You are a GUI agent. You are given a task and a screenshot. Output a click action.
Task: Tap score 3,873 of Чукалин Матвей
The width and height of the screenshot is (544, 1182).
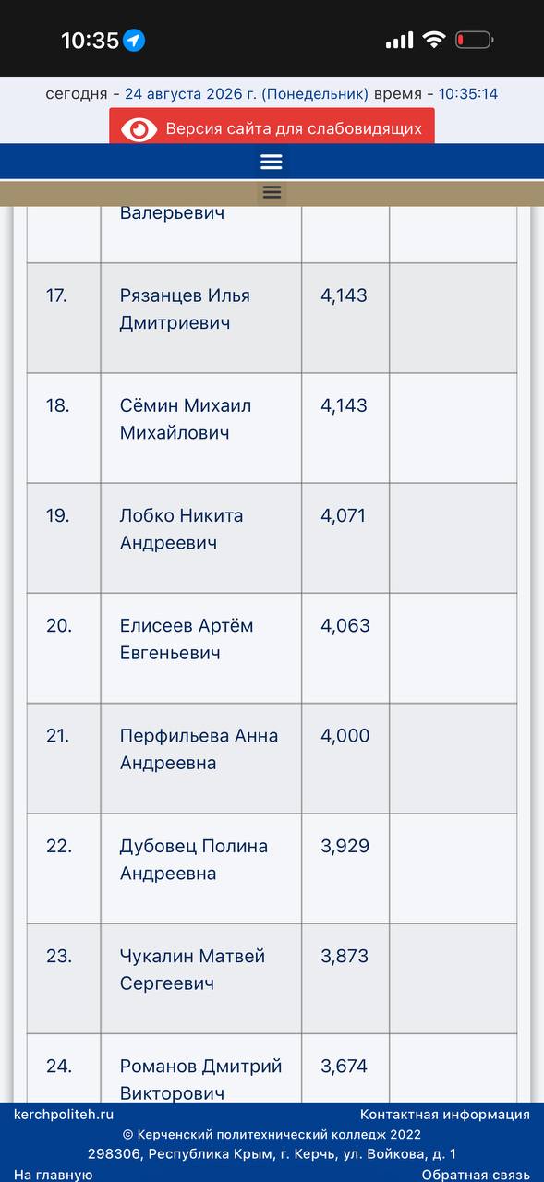[x=345, y=956]
